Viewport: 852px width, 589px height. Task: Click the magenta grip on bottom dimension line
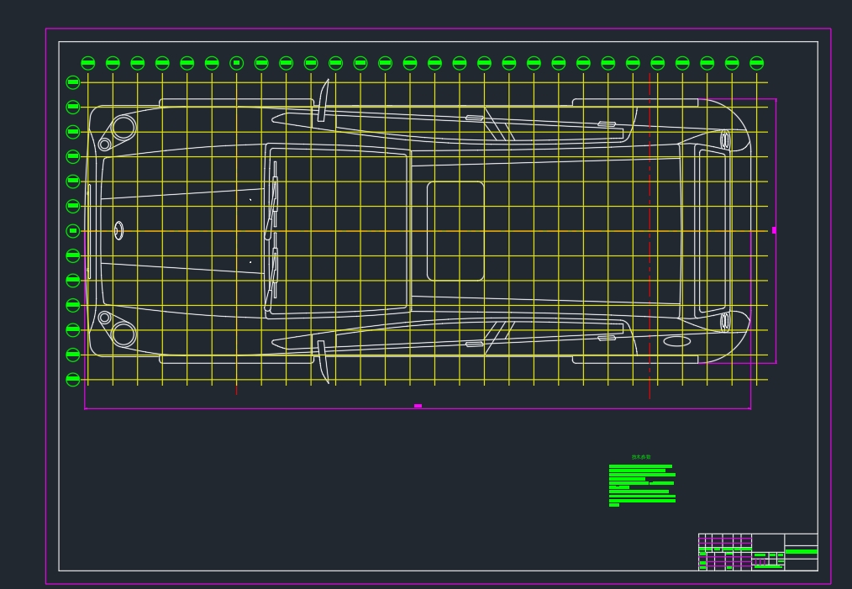(418, 406)
